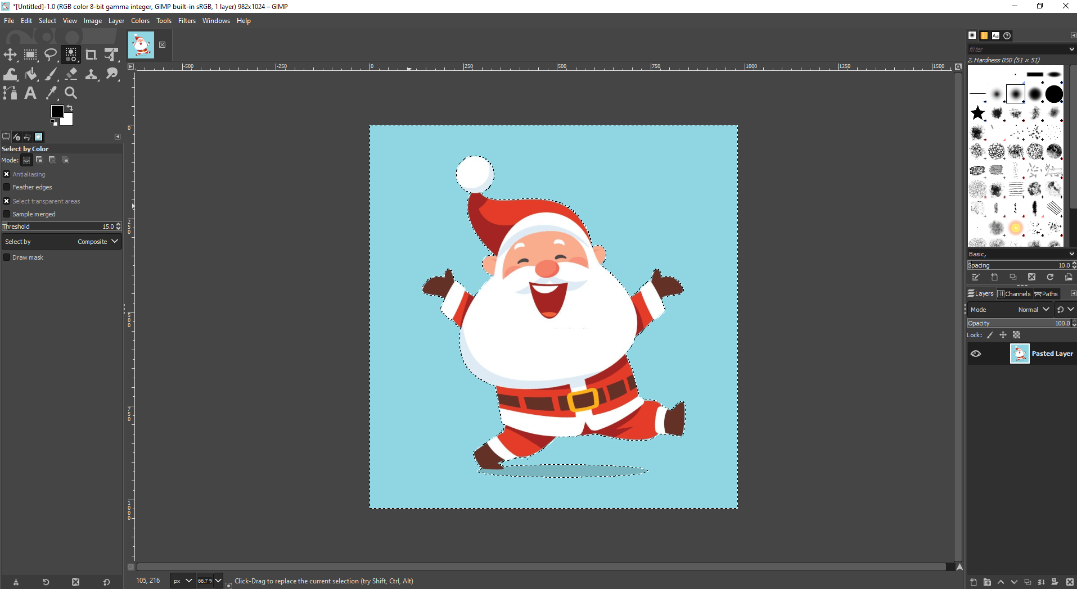The width and height of the screenshot is (1077, 589).
Task: Select the Rectangle Select tool
Action: (x=30, y=55)
